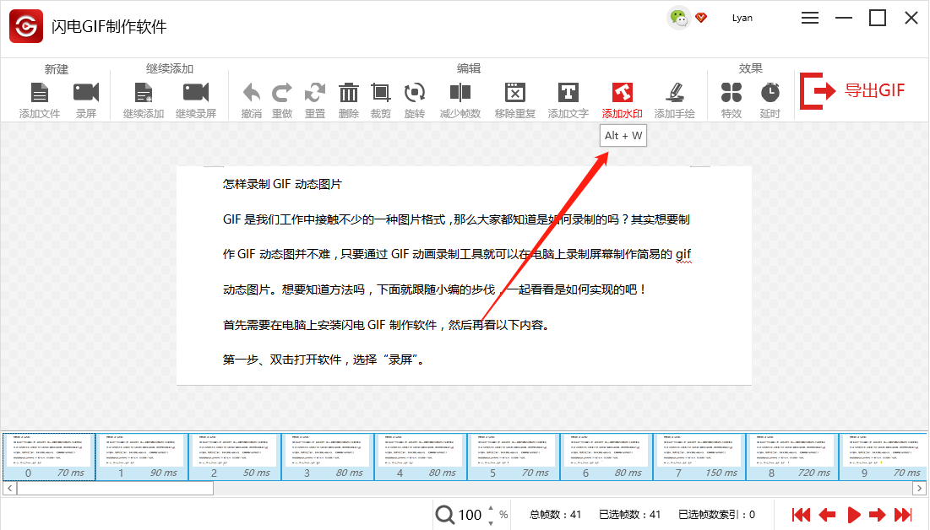Go to the next frame
The width and height of the screenshot is (930, 530).
point(878,515)
